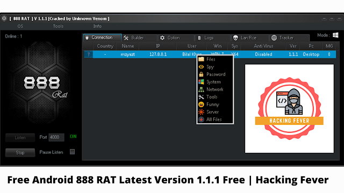Click the gear icon on Option tab

[162, 38]
